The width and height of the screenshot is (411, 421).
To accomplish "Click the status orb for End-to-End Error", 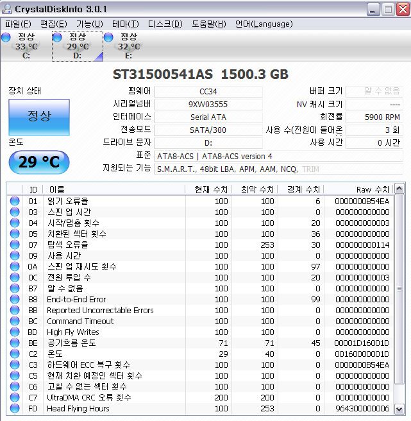I will click(x=15, y=299).
